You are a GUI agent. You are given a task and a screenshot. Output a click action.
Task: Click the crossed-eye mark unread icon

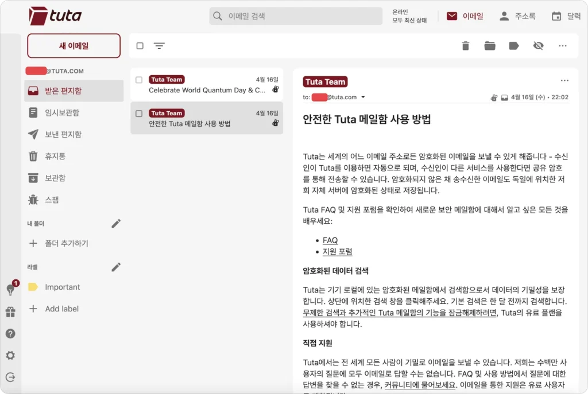(538, 46)
